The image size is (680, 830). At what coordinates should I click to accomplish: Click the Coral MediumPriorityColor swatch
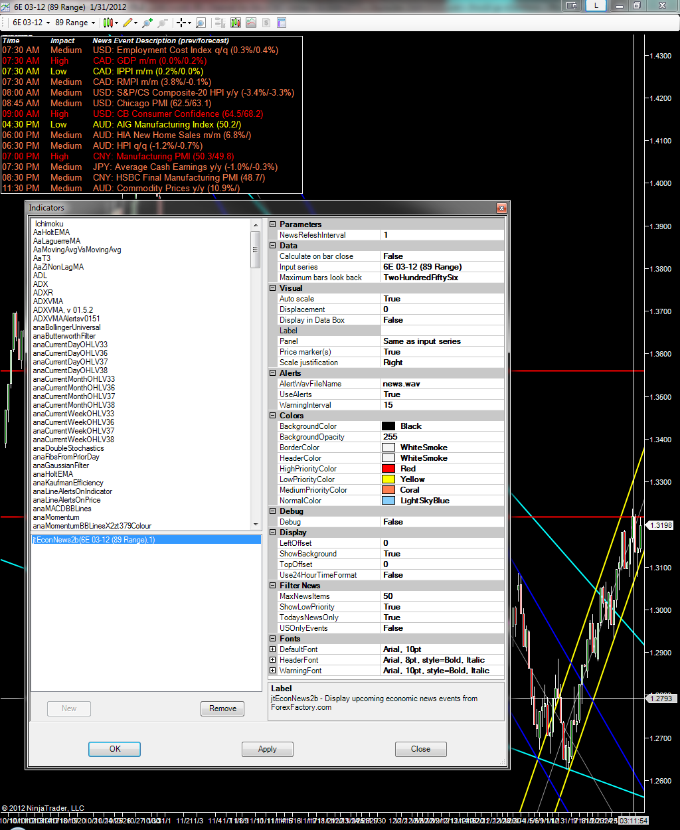pos(388,490)
